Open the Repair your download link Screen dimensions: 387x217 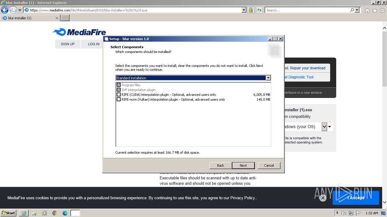[308, 68]
